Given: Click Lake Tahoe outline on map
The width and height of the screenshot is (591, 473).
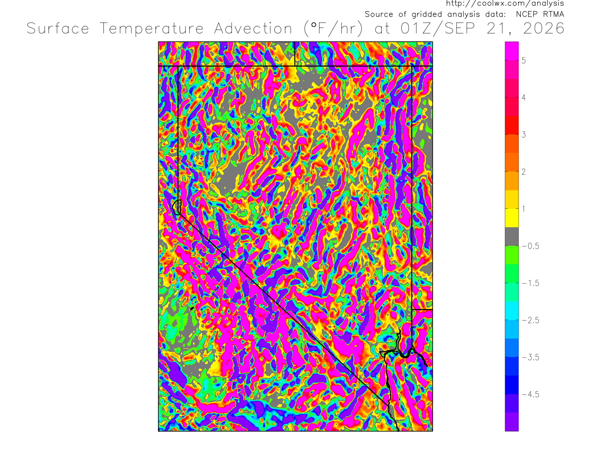Looking at the screenshot, I should (x=176, y=207).
